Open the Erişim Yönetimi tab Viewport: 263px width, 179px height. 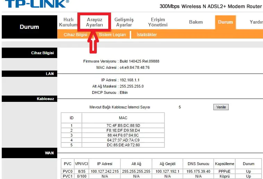click(158, 22)
